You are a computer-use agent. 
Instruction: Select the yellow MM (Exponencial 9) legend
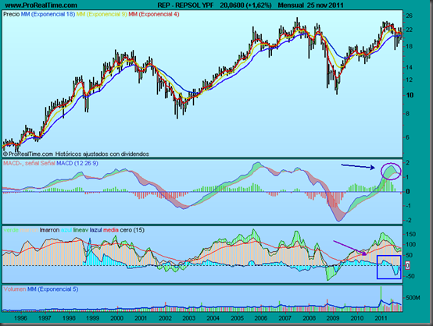coord(102,14)
